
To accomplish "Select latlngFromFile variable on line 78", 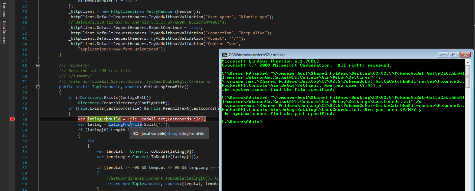I will click(x=104, y=119).
